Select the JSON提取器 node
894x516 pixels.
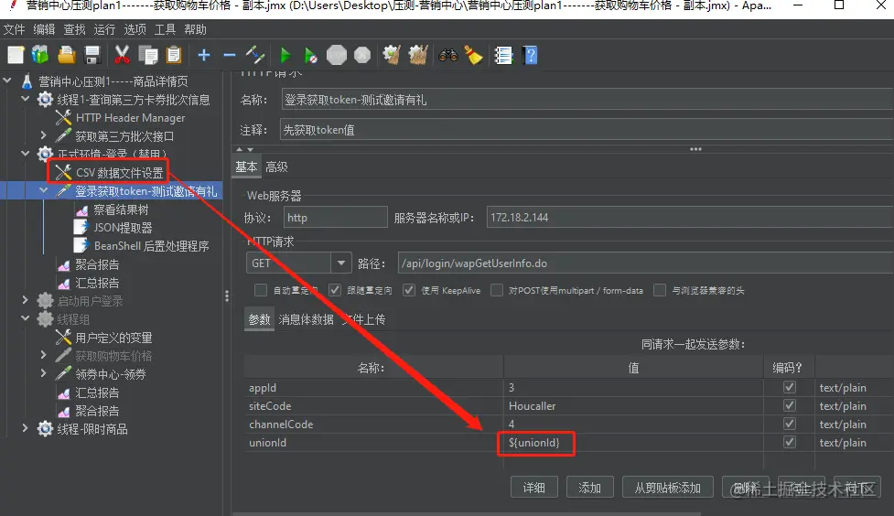tap(123, 228)
